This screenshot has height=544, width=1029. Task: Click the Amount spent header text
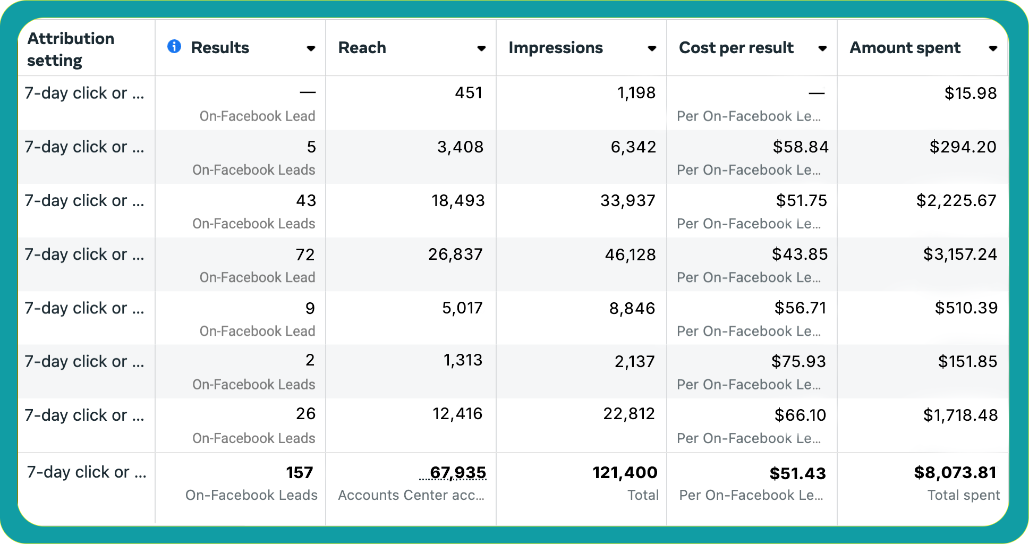click(x=905, y=48)
